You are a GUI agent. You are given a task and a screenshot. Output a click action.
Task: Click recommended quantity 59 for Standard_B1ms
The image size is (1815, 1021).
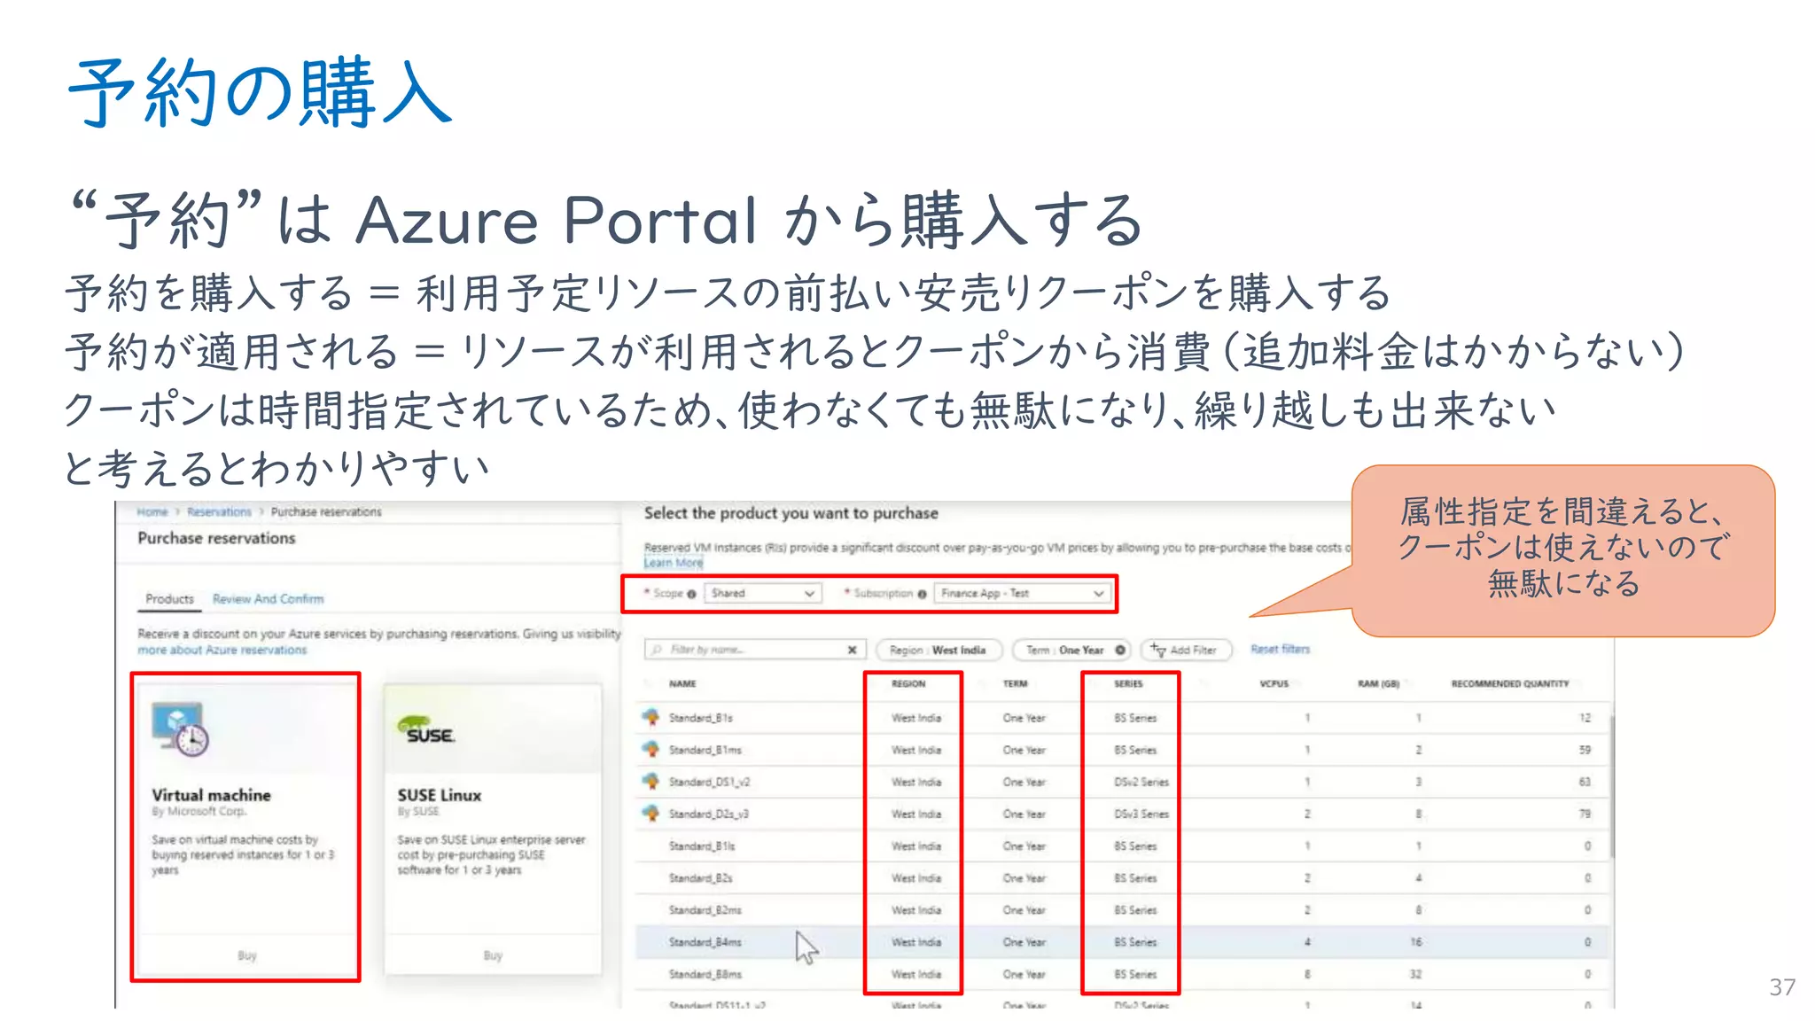[1585, 750]
